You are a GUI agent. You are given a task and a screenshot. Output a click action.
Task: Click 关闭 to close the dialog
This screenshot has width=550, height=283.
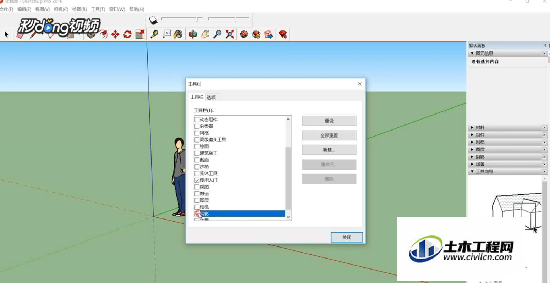(347, 237)
